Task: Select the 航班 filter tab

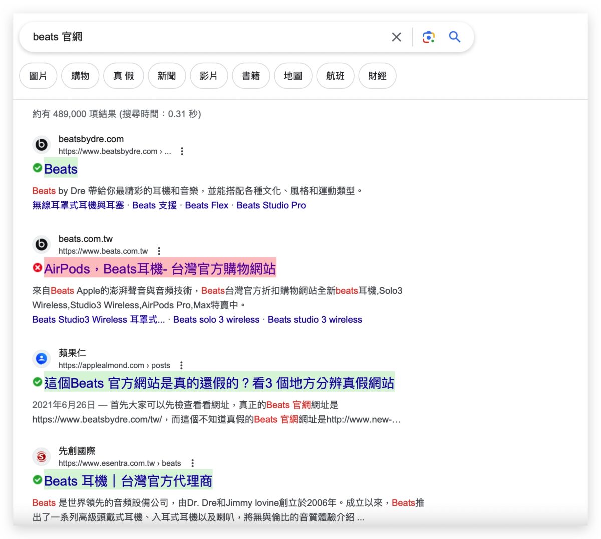Action: 335,76
